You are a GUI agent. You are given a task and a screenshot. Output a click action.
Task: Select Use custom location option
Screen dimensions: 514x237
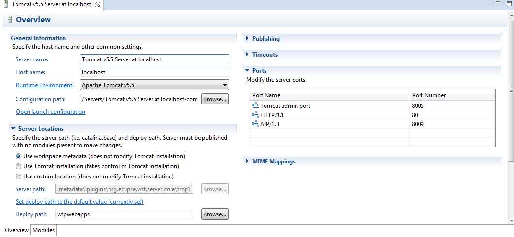point(18,177)
